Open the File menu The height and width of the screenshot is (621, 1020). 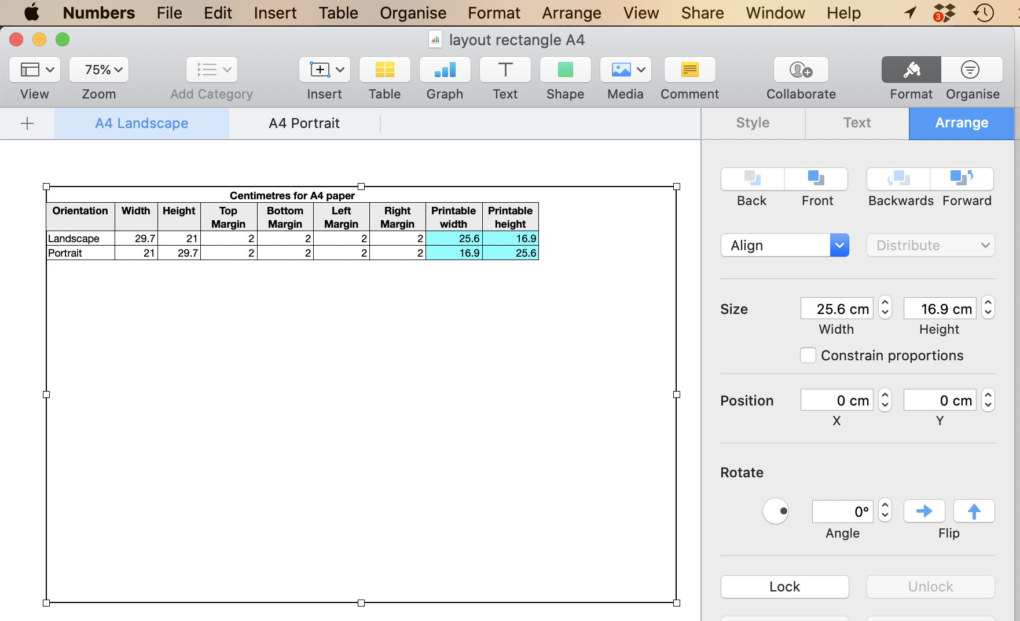click(x=169, y=13)
